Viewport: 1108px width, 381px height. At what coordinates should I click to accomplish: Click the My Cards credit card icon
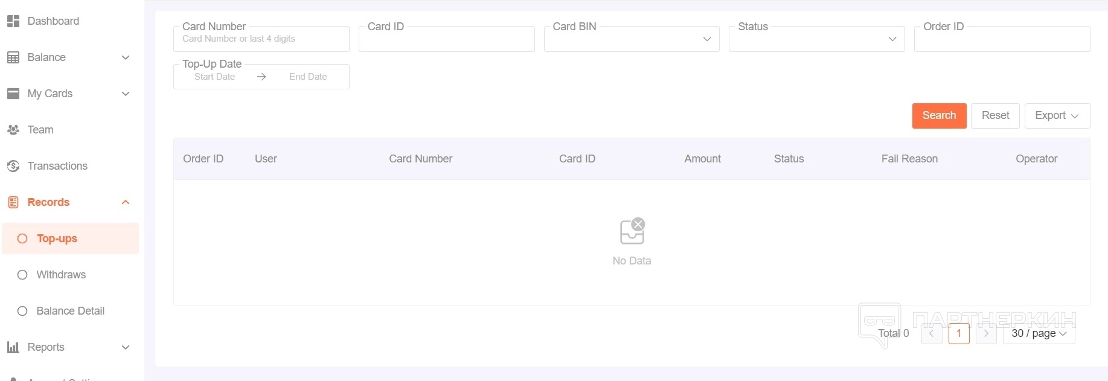pos(13,94)
